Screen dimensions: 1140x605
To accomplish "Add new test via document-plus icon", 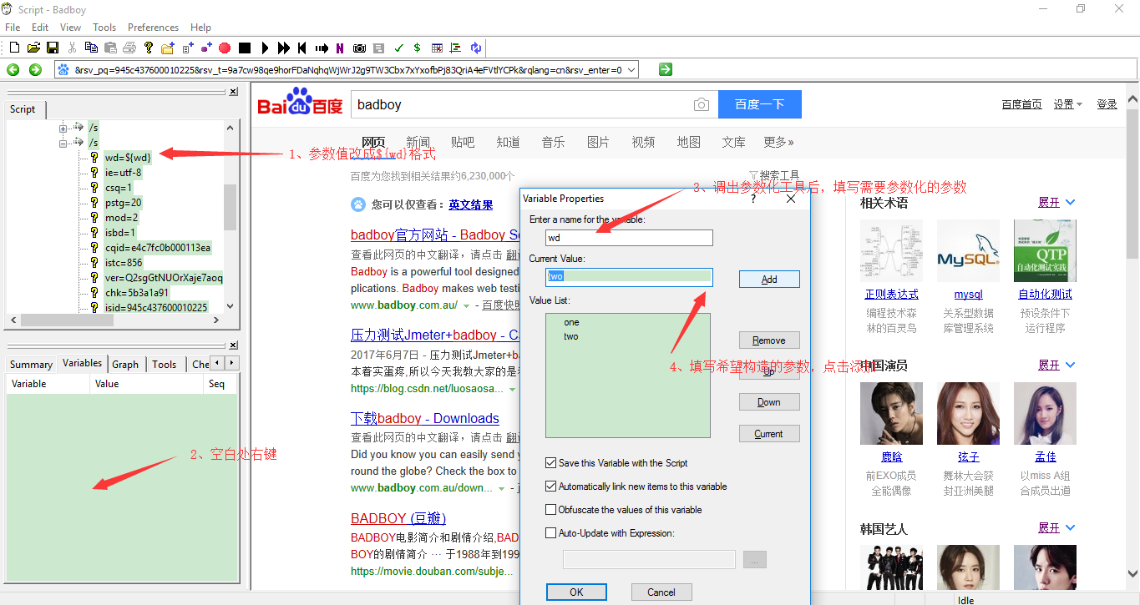I will (188, 48).
